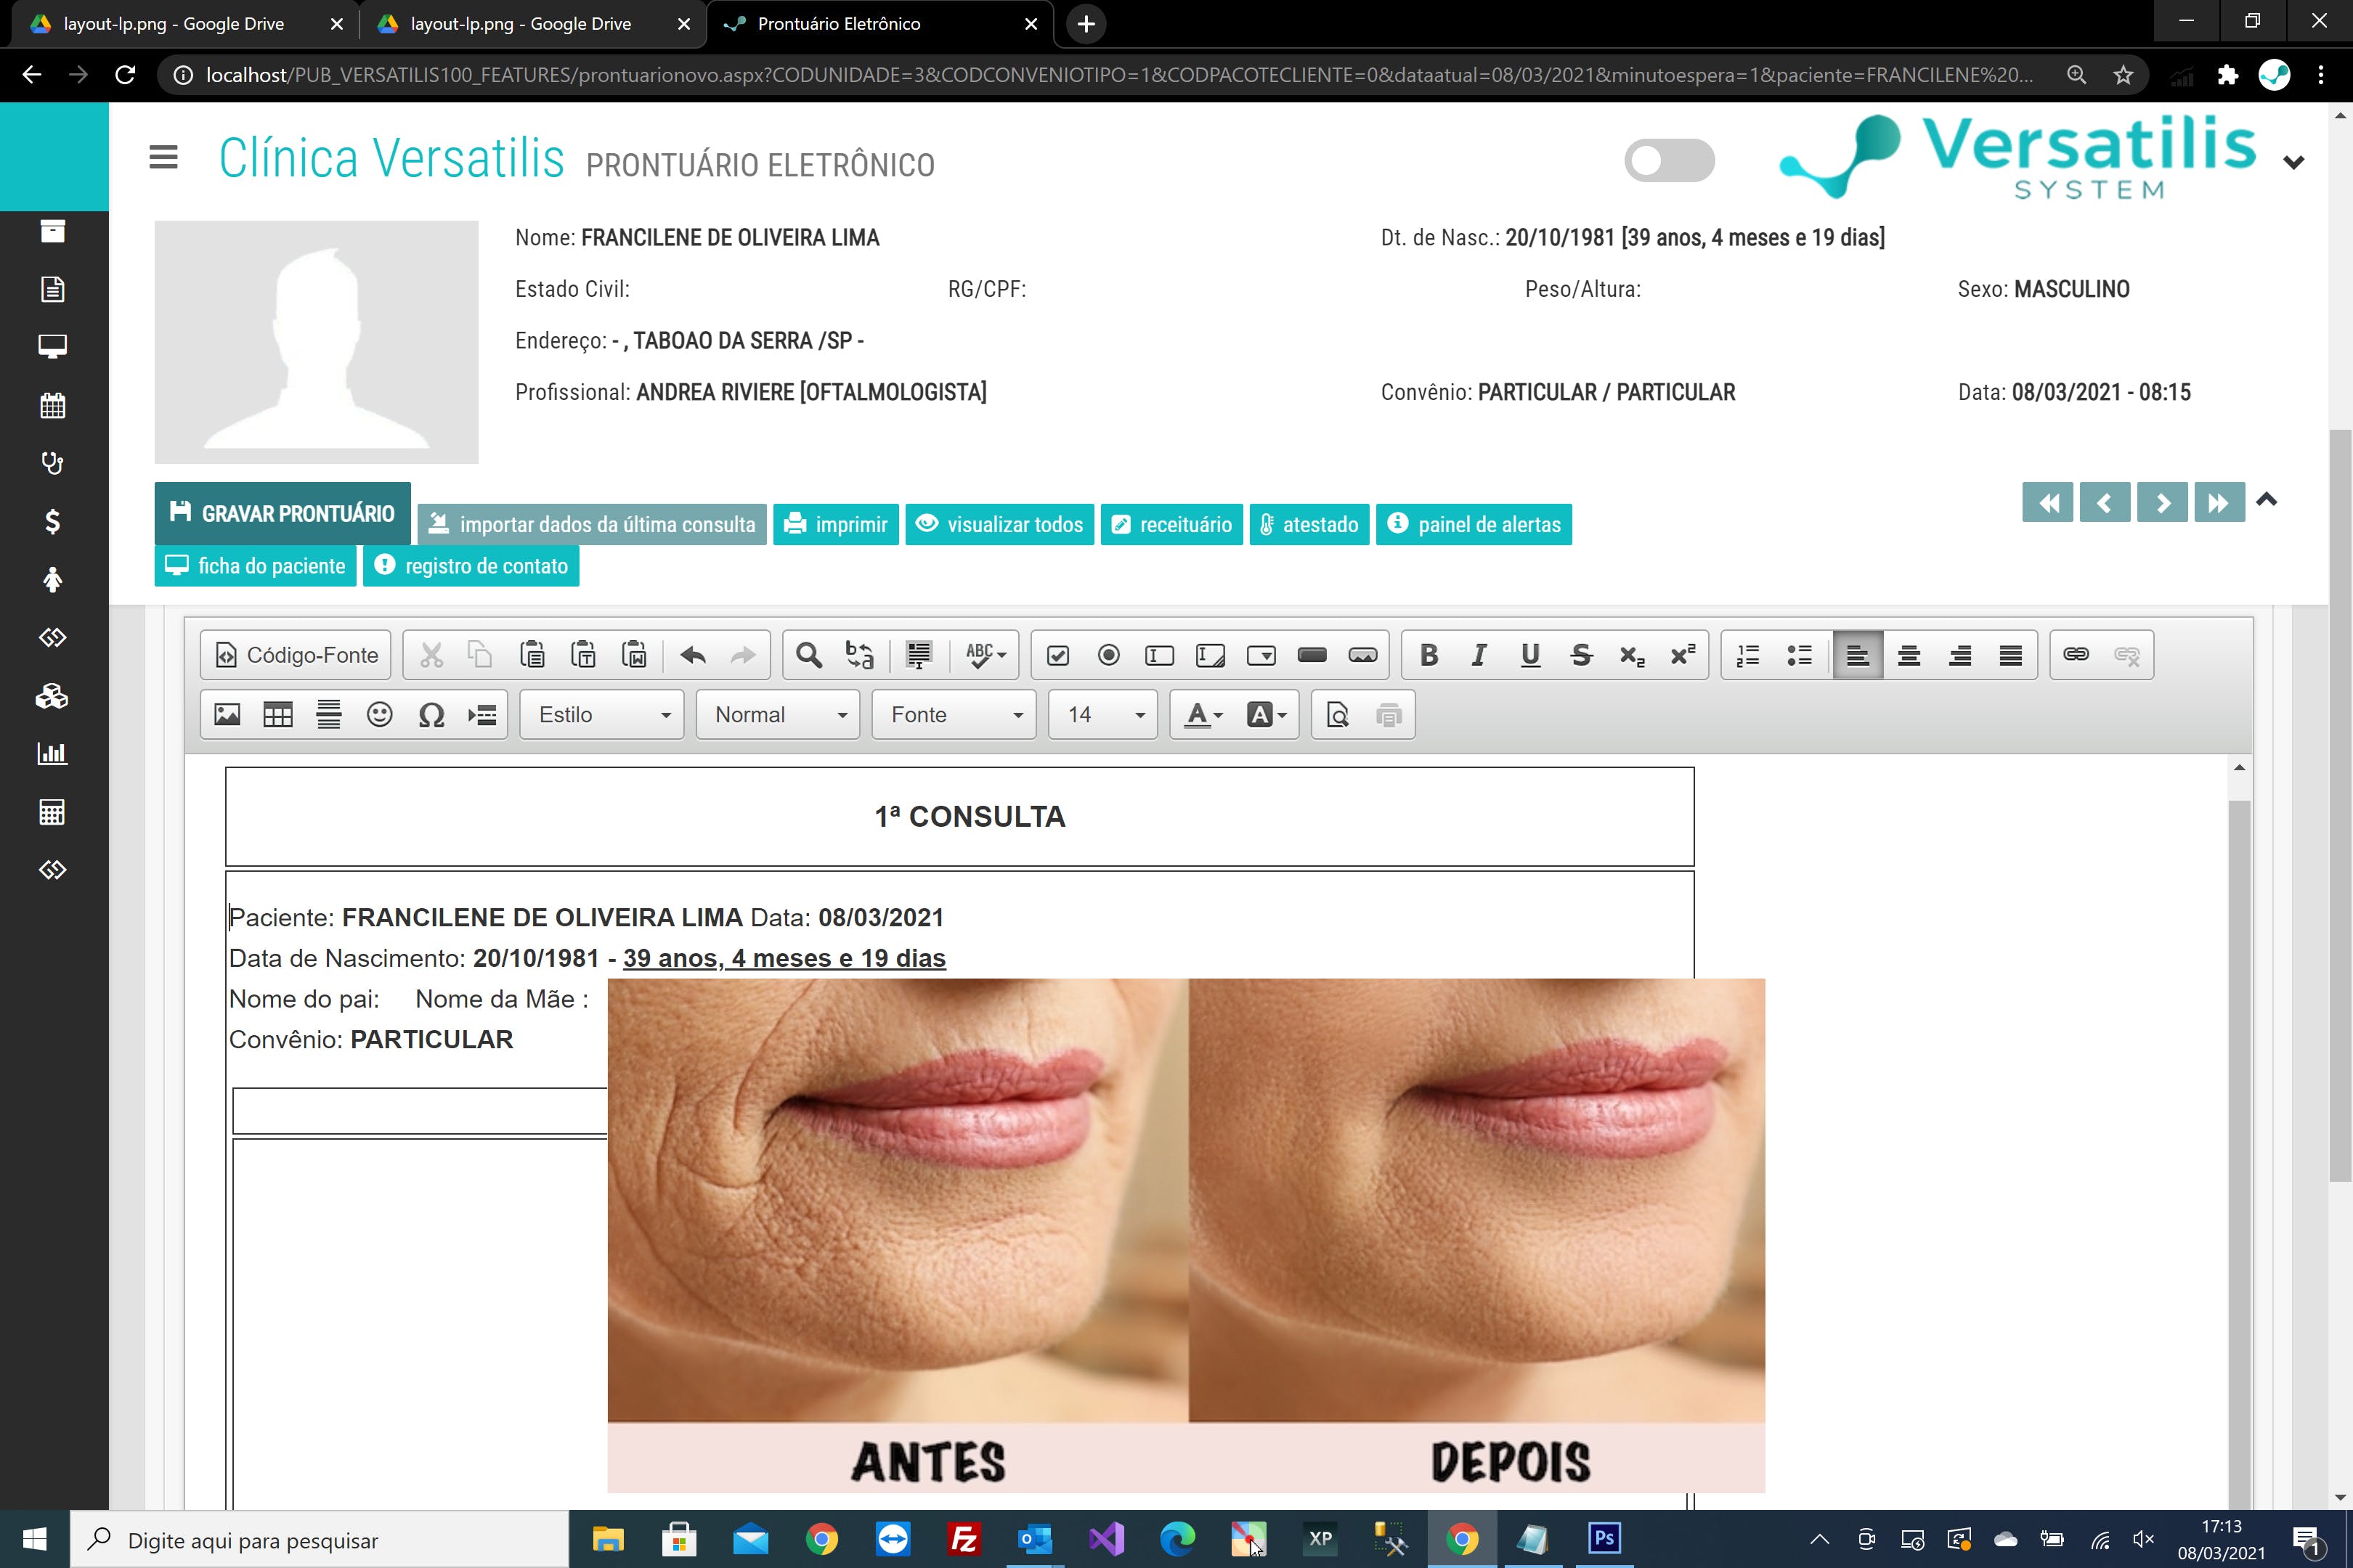Insert a table using the editor toolbar
Image resolution: width=2353 pixels, height=1568 pixels.
[277, 715]
